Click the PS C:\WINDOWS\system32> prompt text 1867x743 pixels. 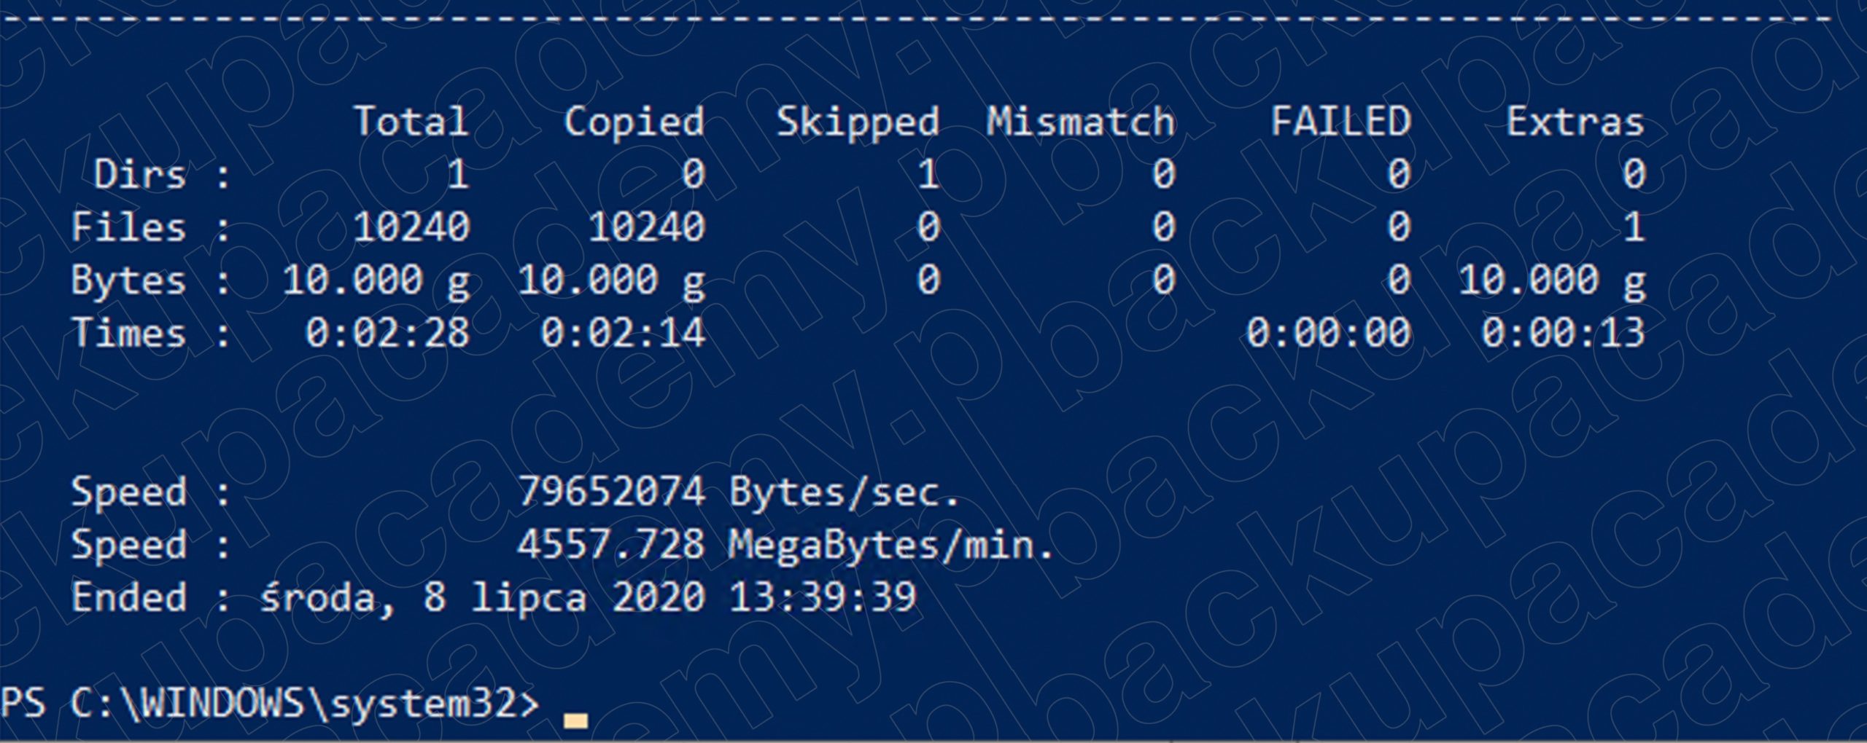[270, 704]
